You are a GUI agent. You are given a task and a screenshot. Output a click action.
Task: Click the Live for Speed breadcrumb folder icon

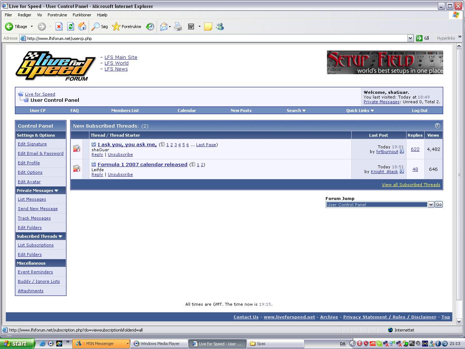(21, 94)
